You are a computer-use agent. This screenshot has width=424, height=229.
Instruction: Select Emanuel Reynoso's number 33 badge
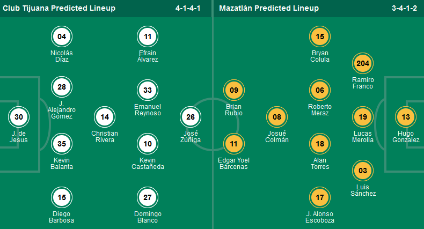[x=148, y=90]
